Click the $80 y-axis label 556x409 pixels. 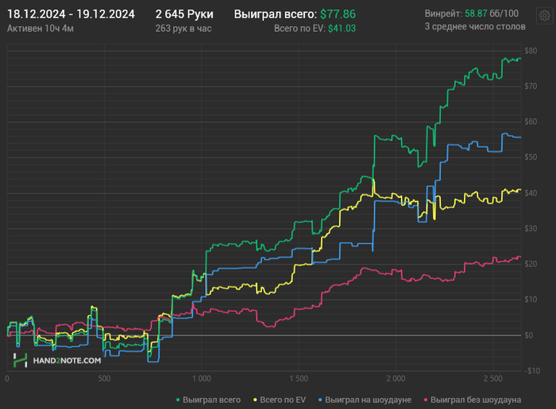point(531,51)
